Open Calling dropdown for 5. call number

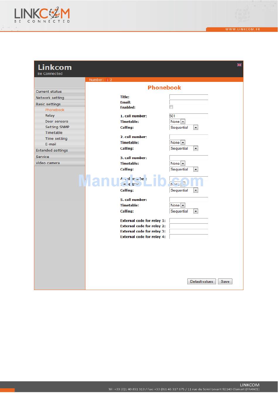tap(184, 211)
